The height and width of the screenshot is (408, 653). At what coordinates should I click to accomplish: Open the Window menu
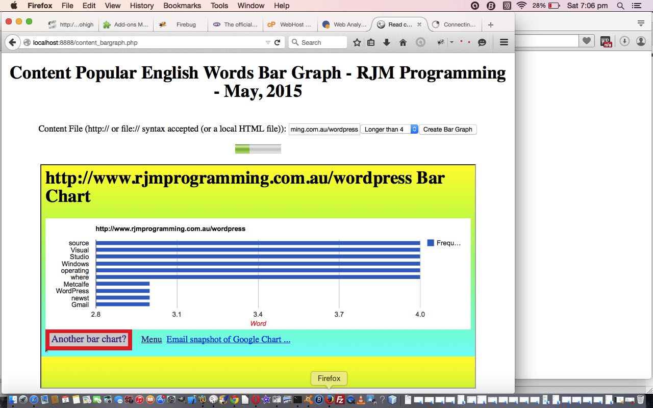[x=251, y=6]
